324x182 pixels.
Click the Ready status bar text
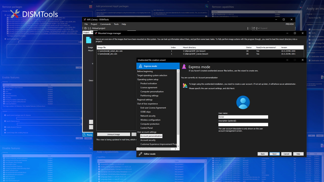tap(90, 135)
